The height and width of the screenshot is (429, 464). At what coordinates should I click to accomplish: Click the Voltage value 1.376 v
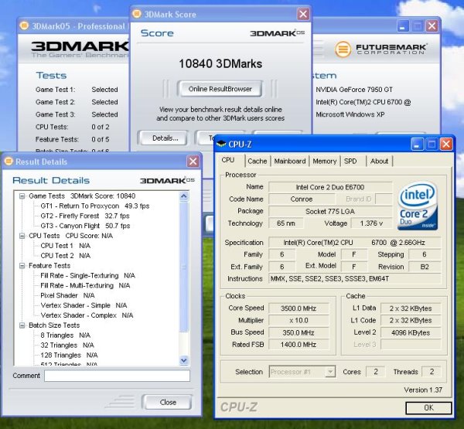click(x=371, y=223)
